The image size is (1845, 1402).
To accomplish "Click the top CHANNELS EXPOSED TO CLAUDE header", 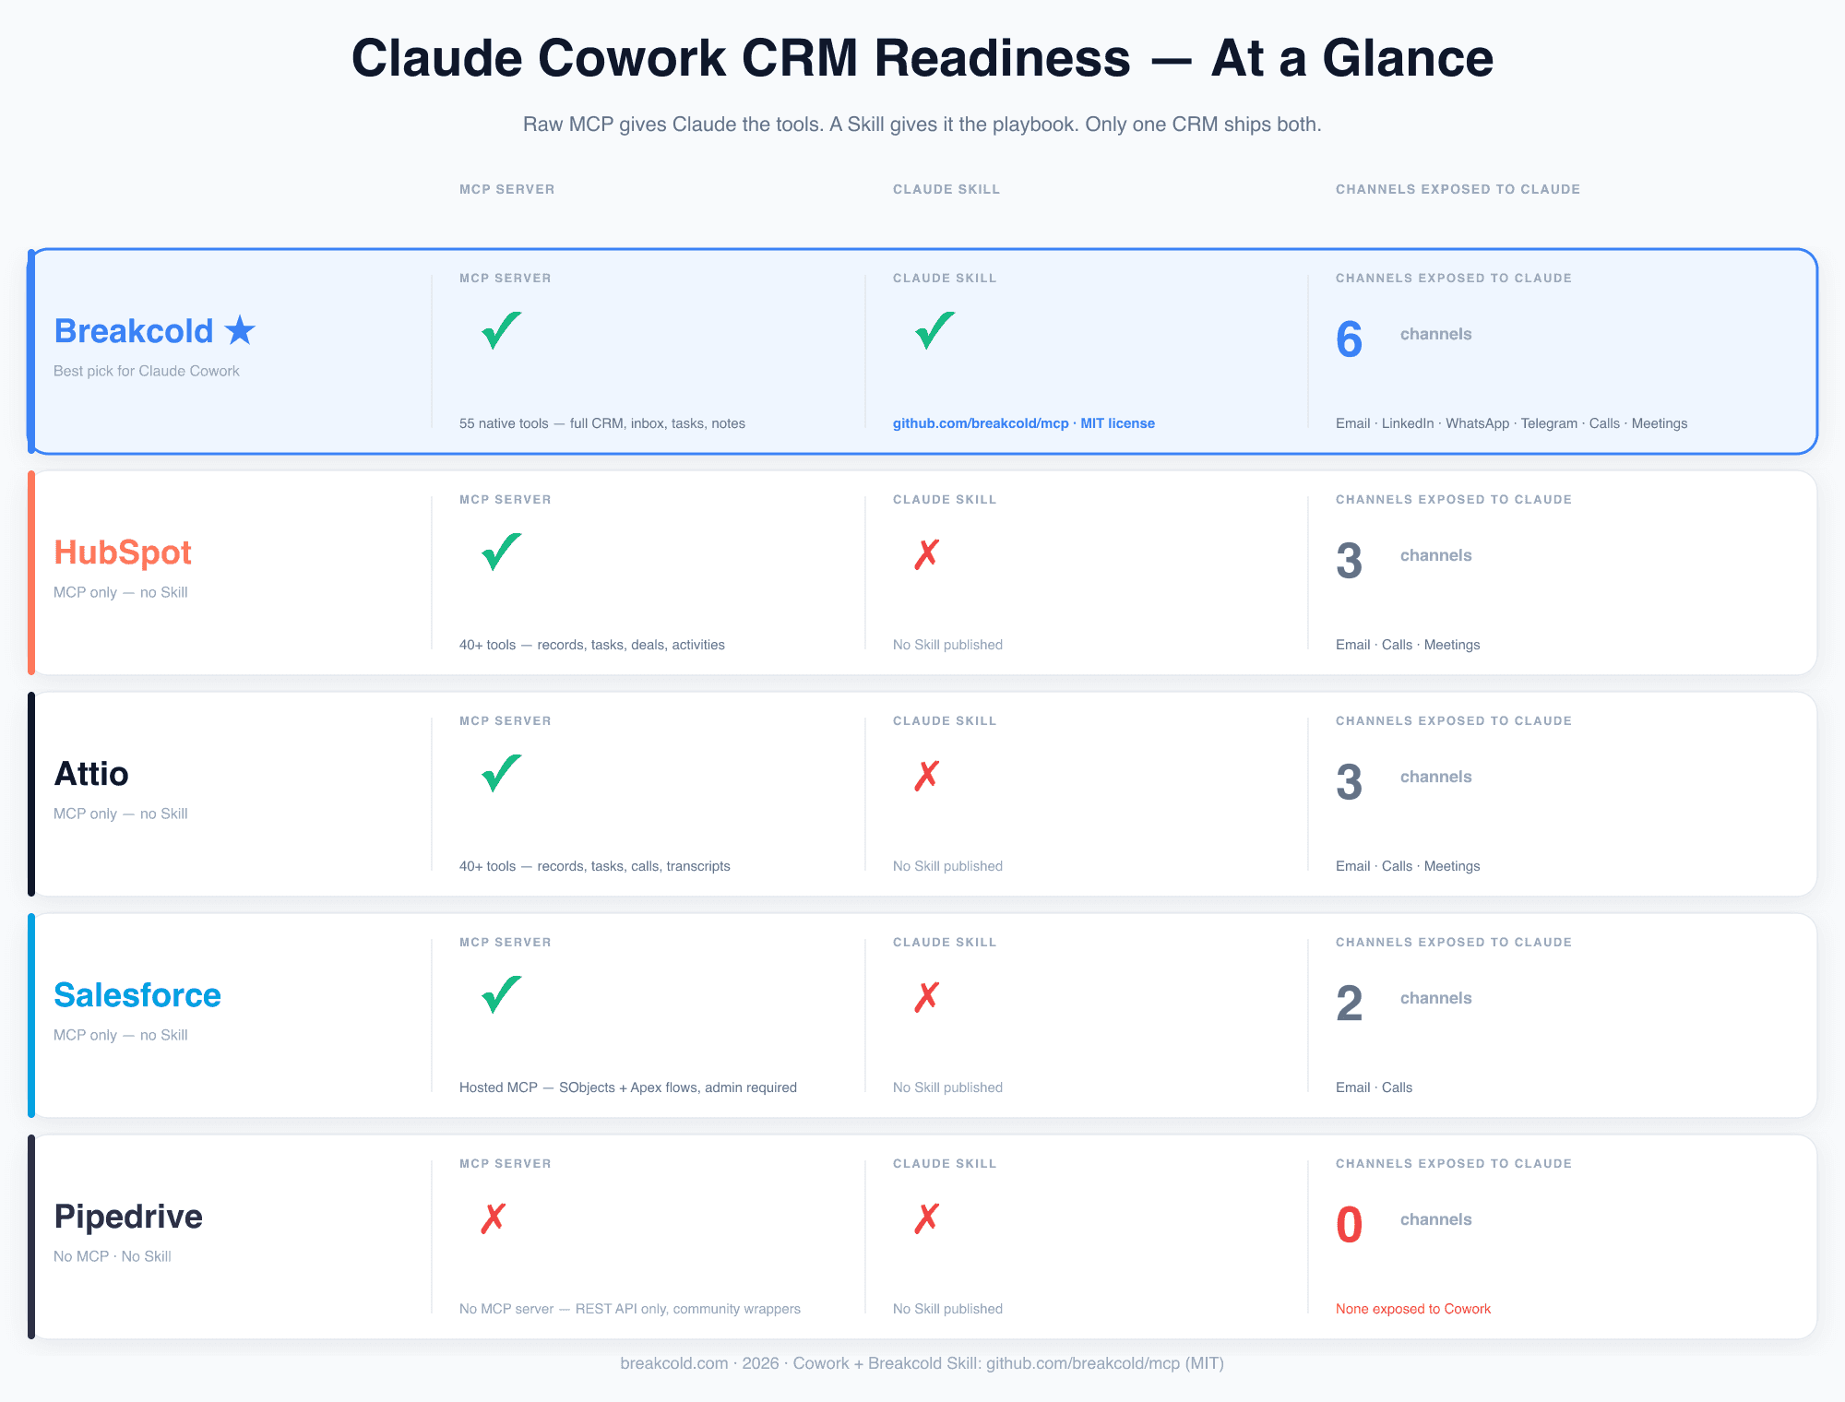I will (x=1458, y=189).
